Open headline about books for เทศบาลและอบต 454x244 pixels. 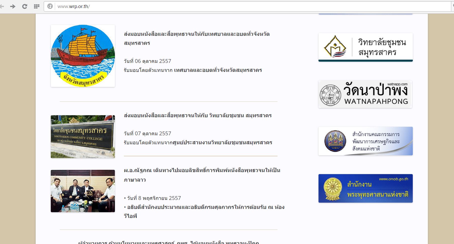197,38
